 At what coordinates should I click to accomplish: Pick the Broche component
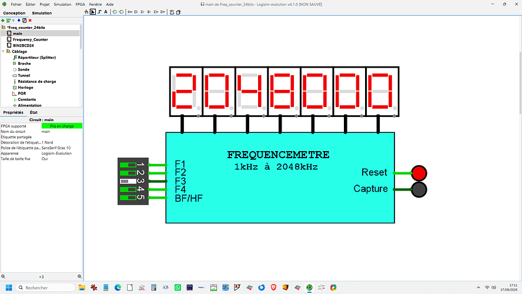pyautogui.click(x=24, y=64)
